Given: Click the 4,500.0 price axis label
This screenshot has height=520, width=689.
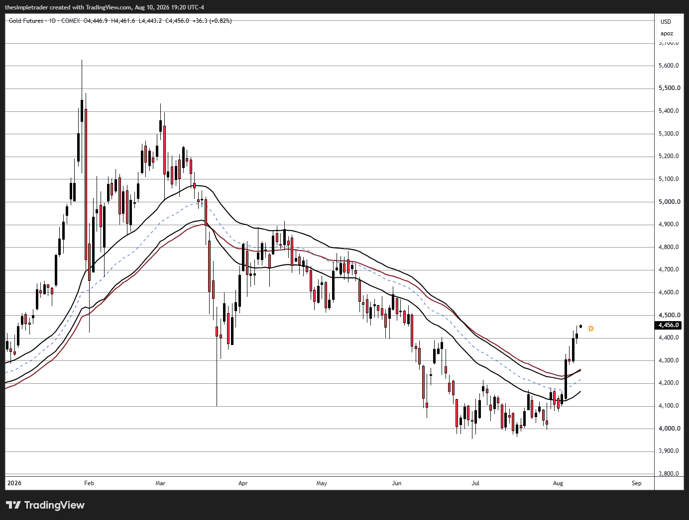Looking at the screenshot, I should 669,315.
